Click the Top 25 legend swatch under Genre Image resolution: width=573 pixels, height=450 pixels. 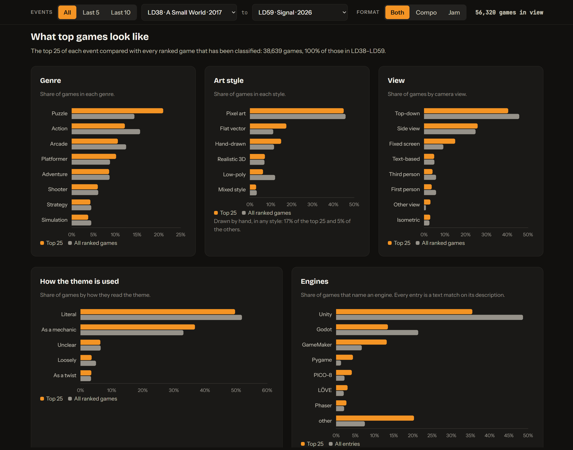click(x=42, y=243)
